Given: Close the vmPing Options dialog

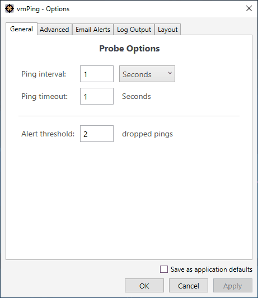Looking at the screenshot, I should tap(249, 8).
